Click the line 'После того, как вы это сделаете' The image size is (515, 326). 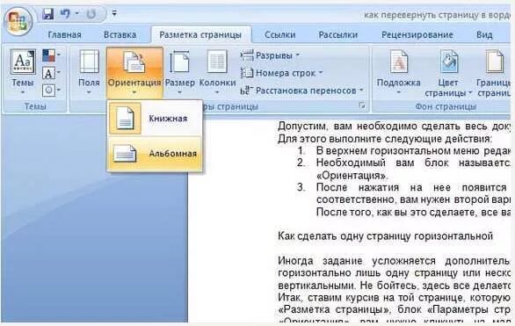[x=414, y=213]
